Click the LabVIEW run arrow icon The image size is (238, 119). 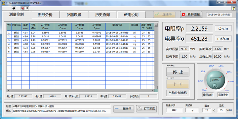[14, 8]
